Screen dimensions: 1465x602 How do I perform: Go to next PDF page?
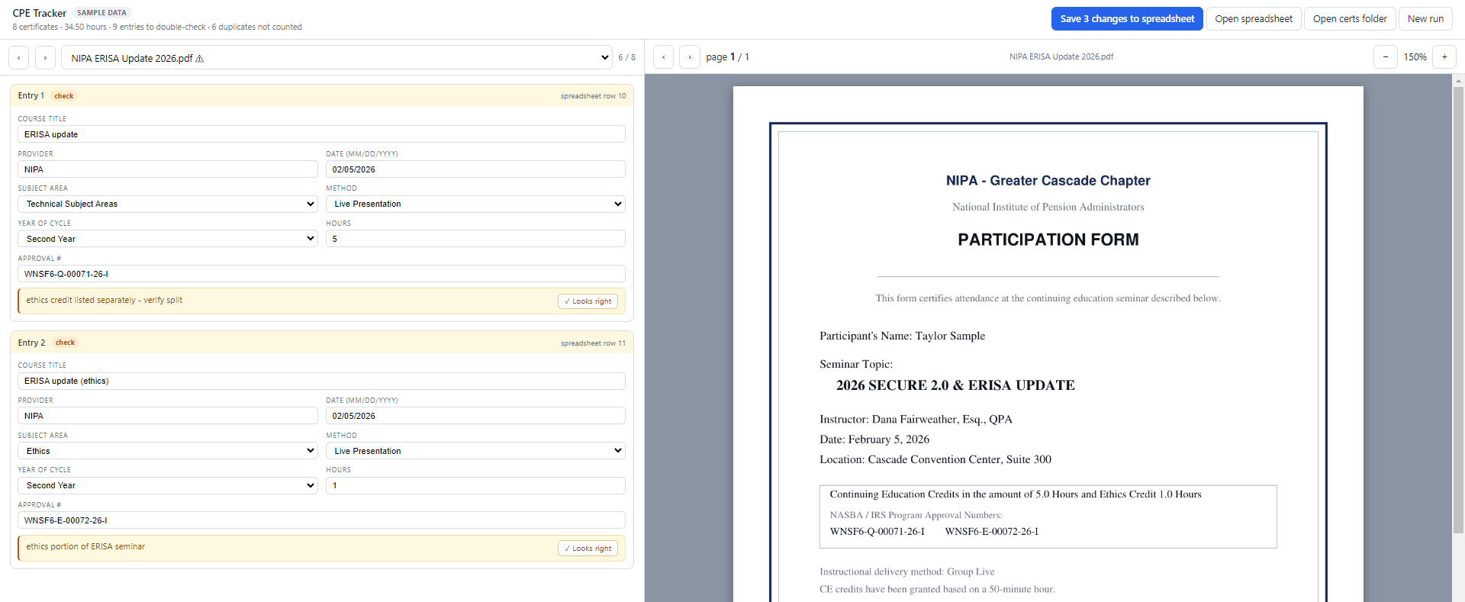(x=690, y=57)
